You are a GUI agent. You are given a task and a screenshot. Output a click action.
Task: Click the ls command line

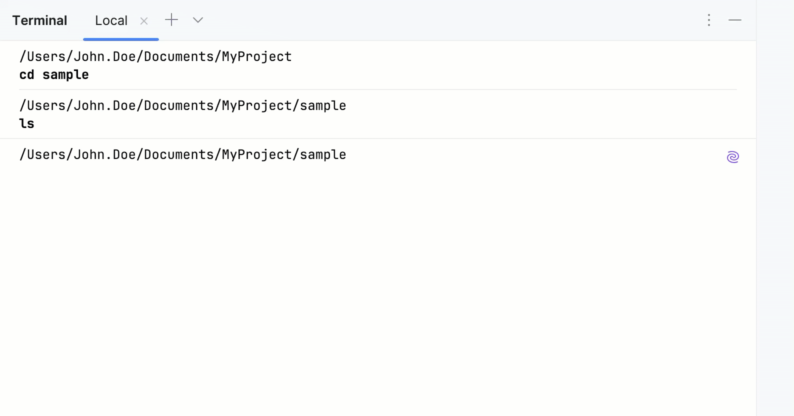tap(27, 123)
